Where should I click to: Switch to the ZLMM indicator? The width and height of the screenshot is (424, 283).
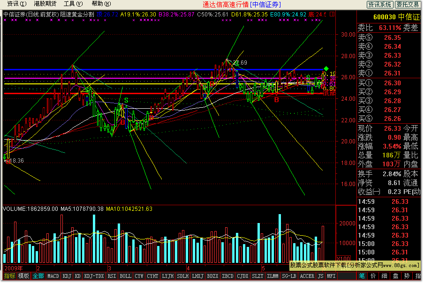coord(273,276)
